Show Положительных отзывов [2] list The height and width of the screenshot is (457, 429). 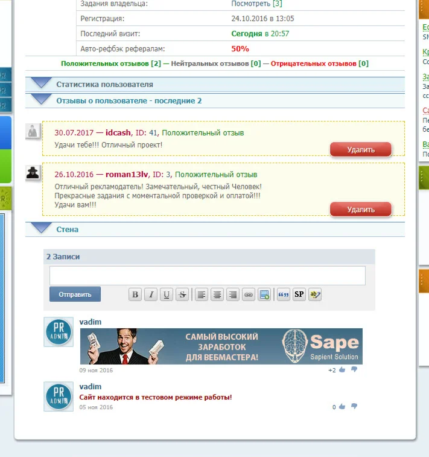111,63
